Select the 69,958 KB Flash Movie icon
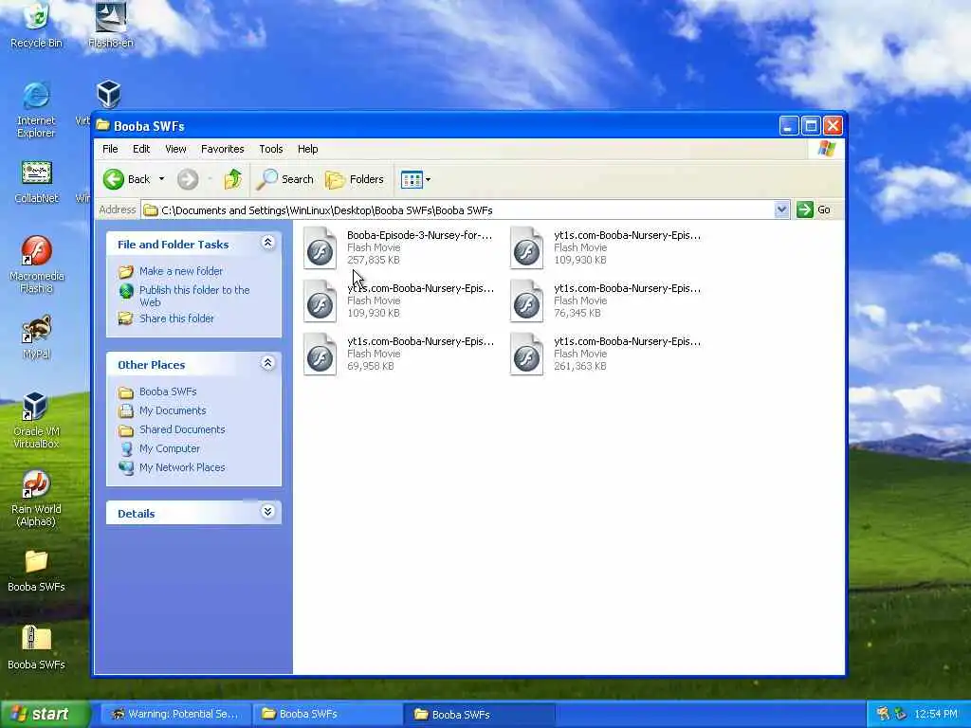Image resolution: width=971 pixels, height=728 pixels. 321,355
